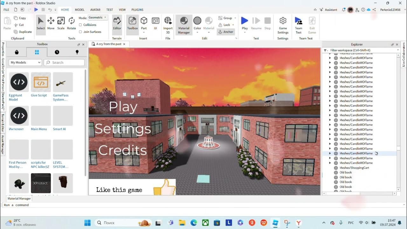Enable Collisions checkbox
407x229 pixels.
(x=80, y=25)
